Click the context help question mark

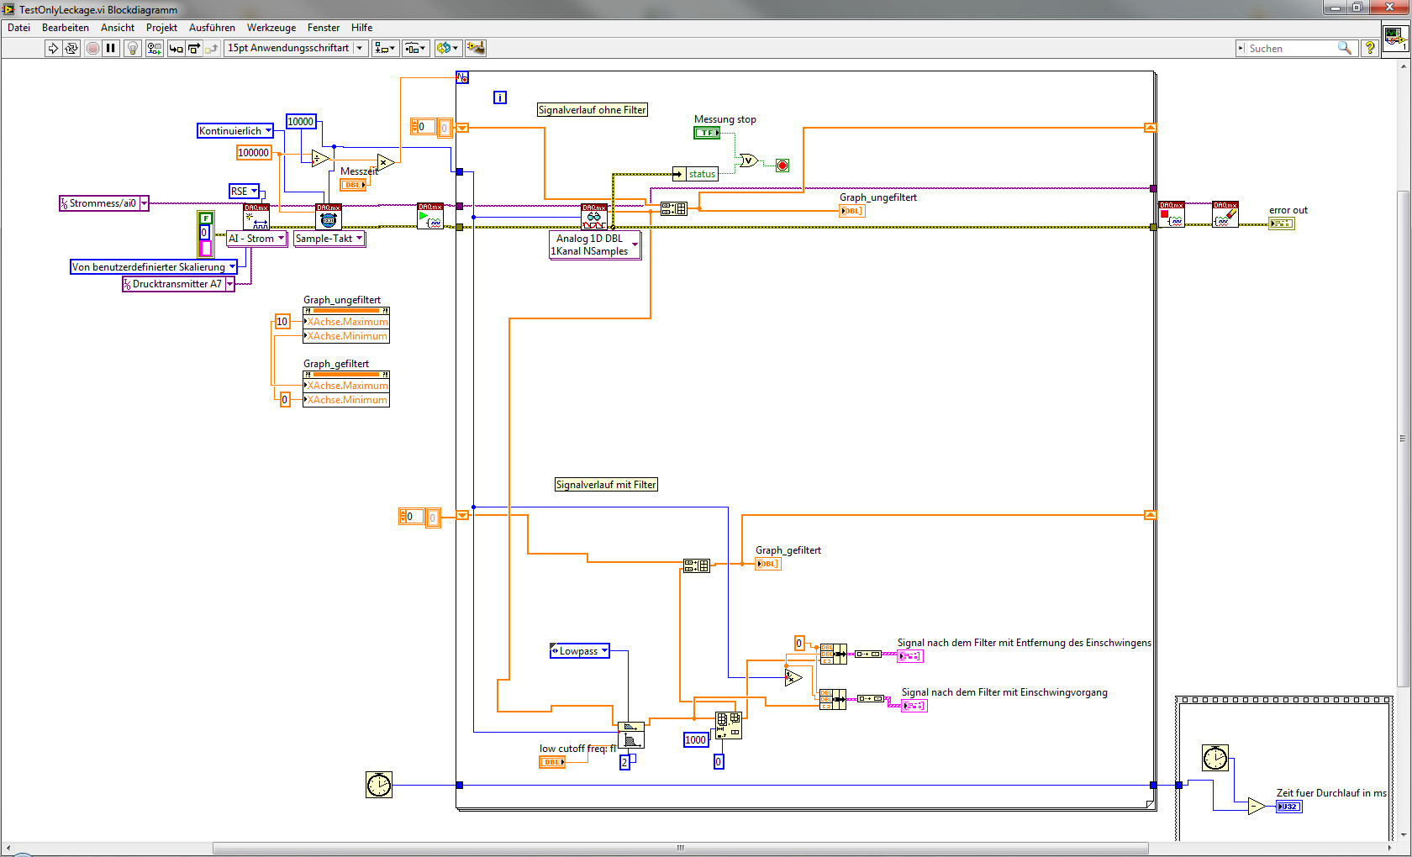1370,49
